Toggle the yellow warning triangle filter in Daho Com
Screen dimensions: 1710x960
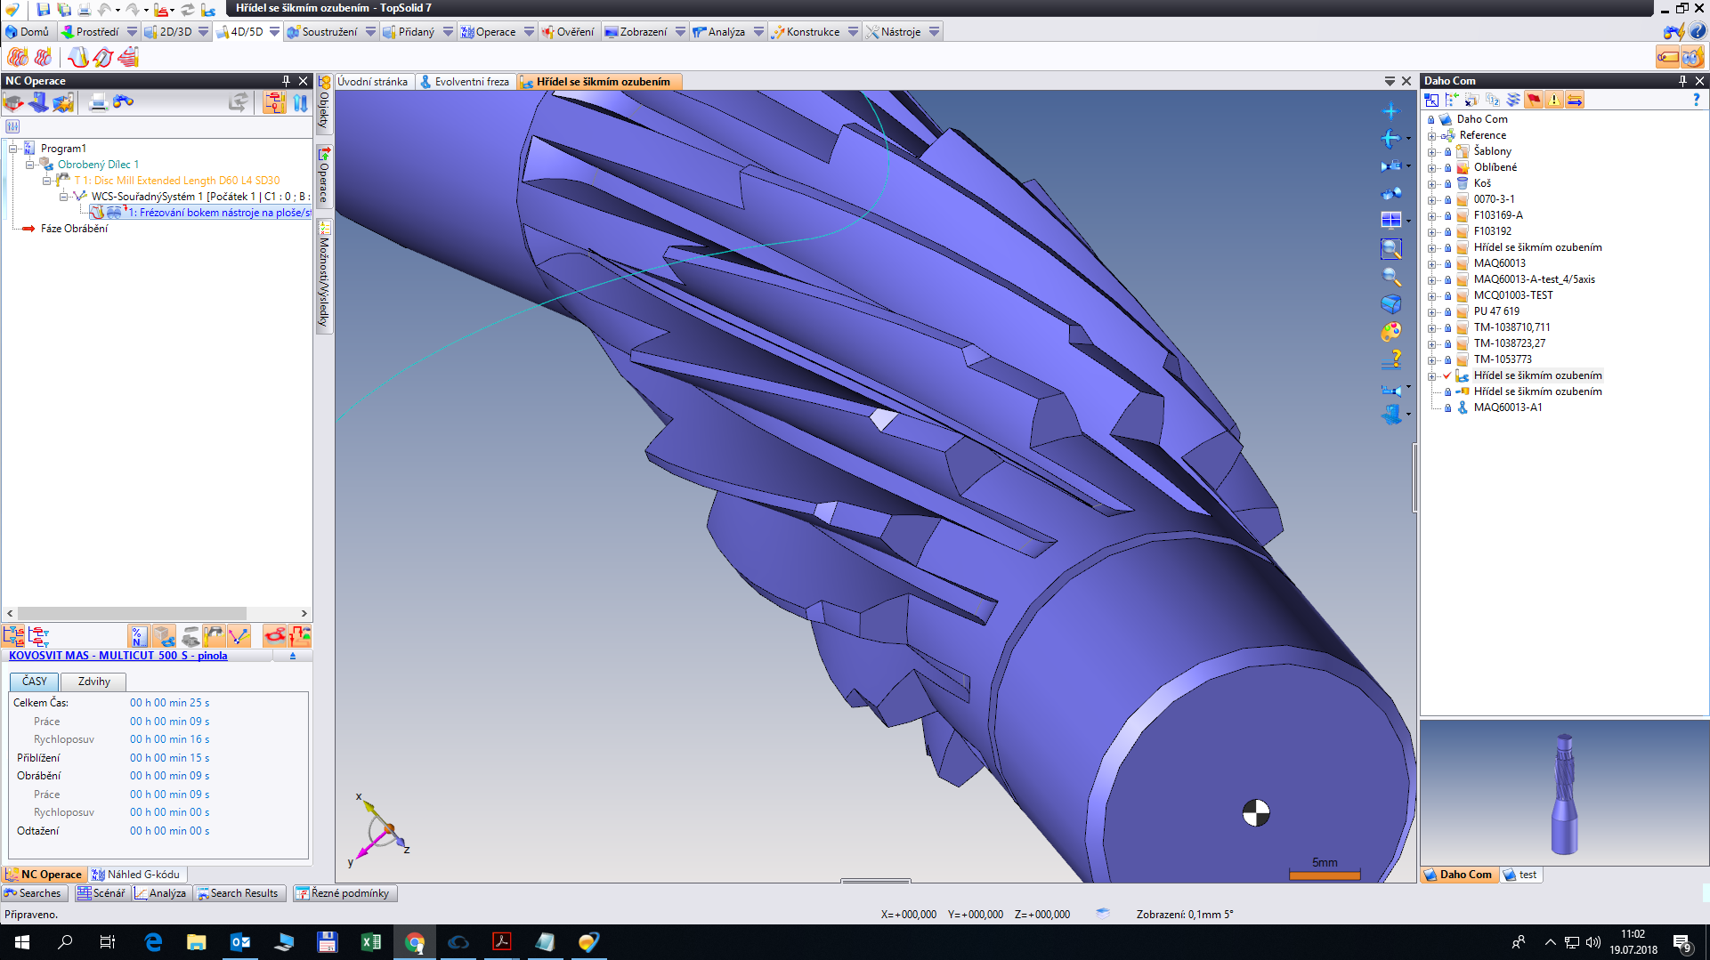tap(1553, 100)
